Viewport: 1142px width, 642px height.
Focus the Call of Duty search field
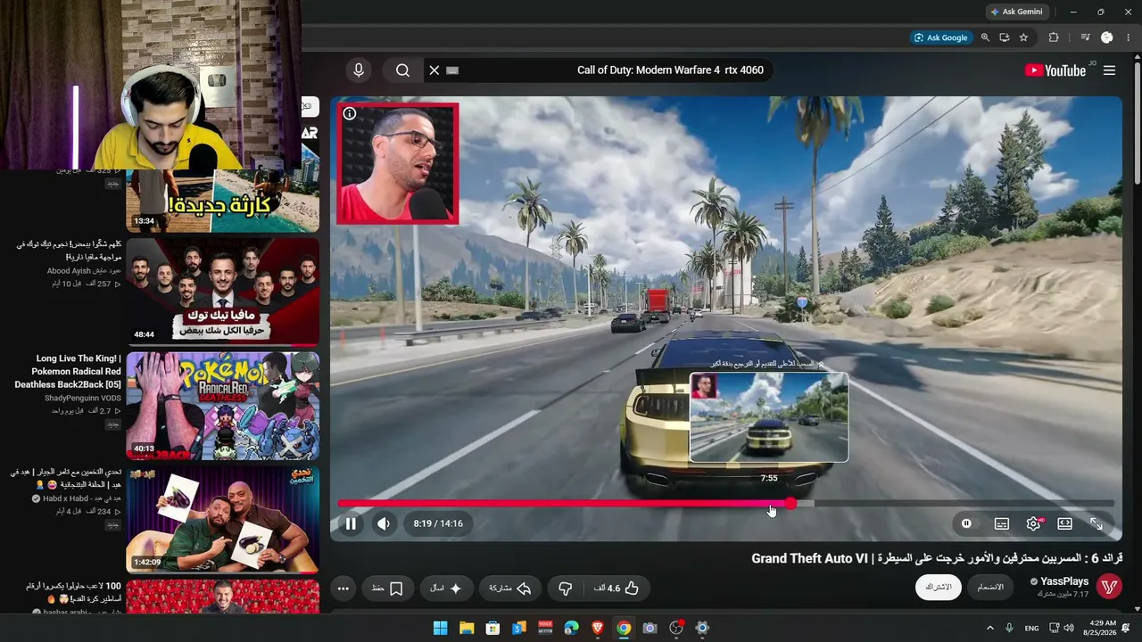click(x=616, y=70)
